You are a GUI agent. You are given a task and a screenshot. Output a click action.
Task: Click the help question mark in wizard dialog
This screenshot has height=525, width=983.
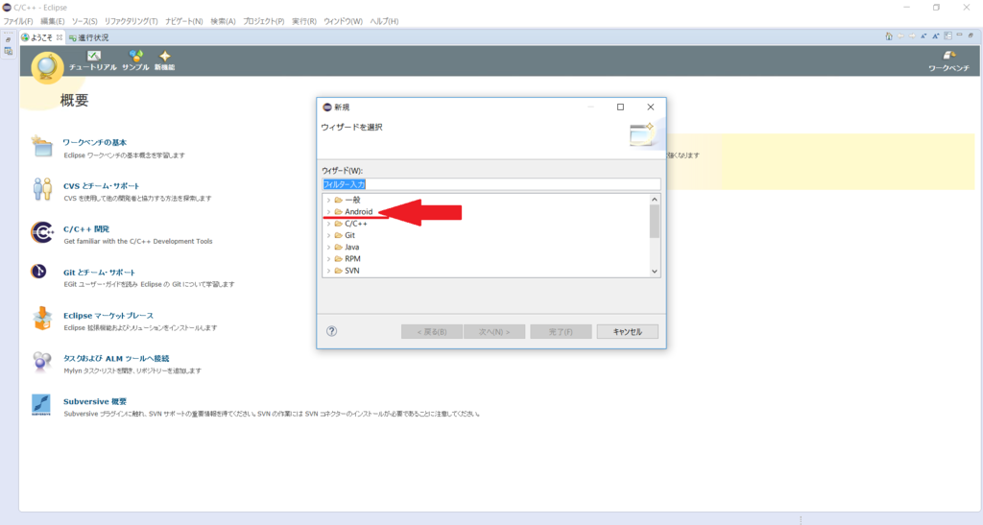coord(331,331)
